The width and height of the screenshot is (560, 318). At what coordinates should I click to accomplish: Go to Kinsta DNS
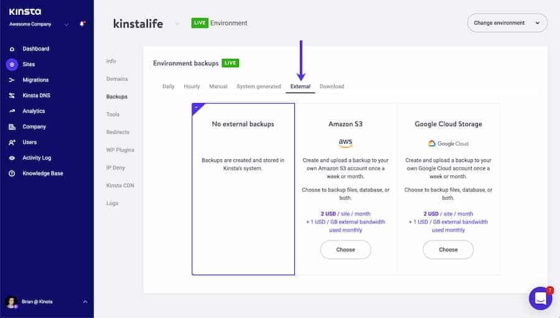37,96
